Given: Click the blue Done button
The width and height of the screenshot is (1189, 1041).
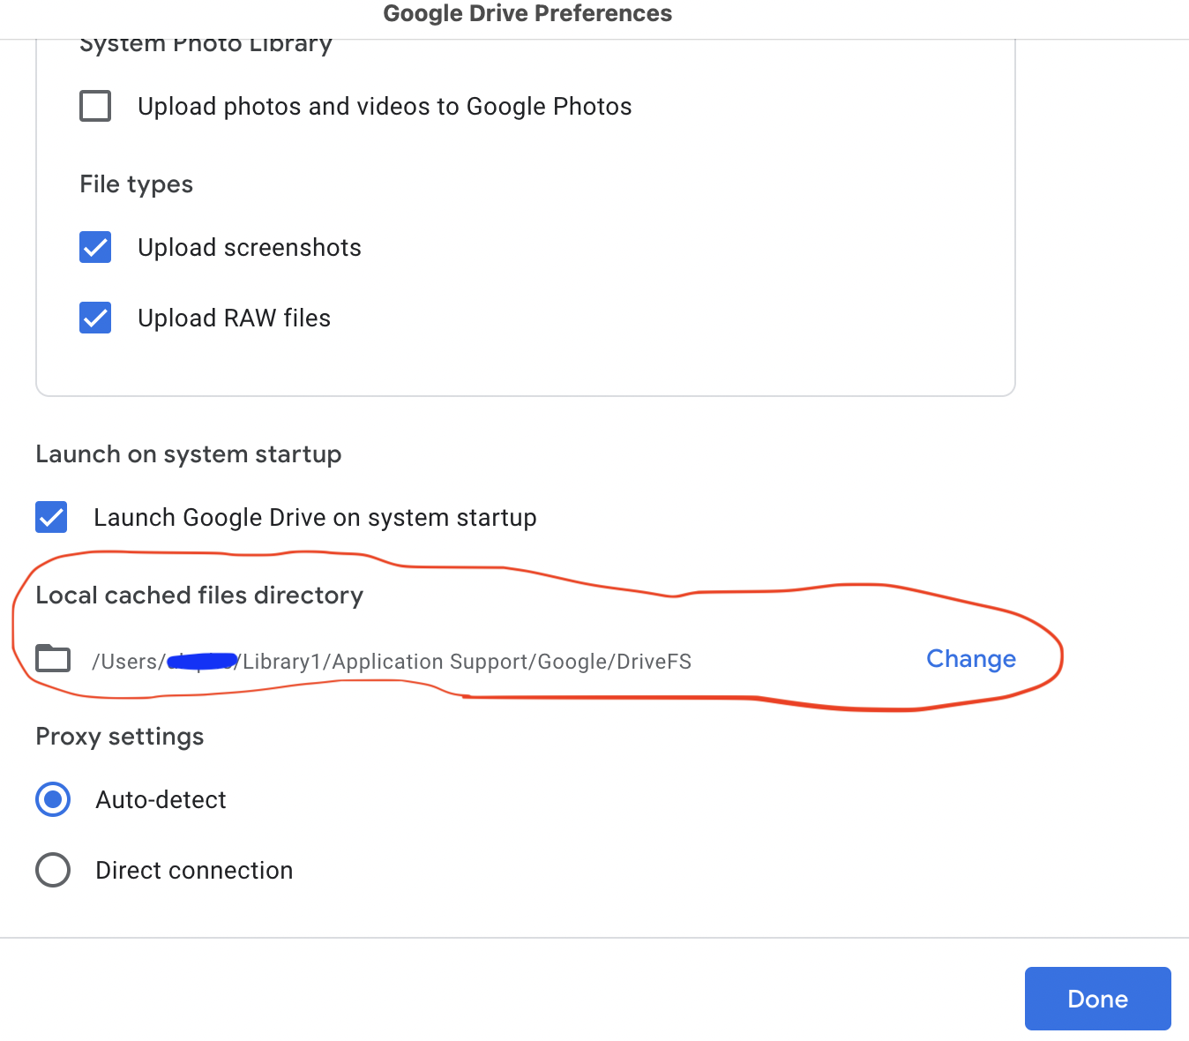Looking at the screenshot, I should click(x=1098, y=999).
